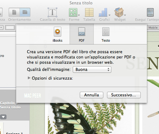Open the Grafici charts menu
Screen dimensions: 159x134
point(103,12)
